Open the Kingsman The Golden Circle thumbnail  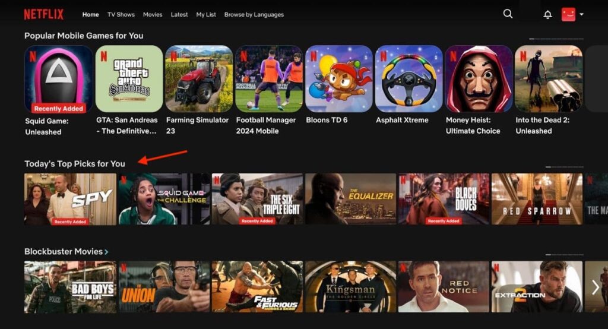click(350, 287)
